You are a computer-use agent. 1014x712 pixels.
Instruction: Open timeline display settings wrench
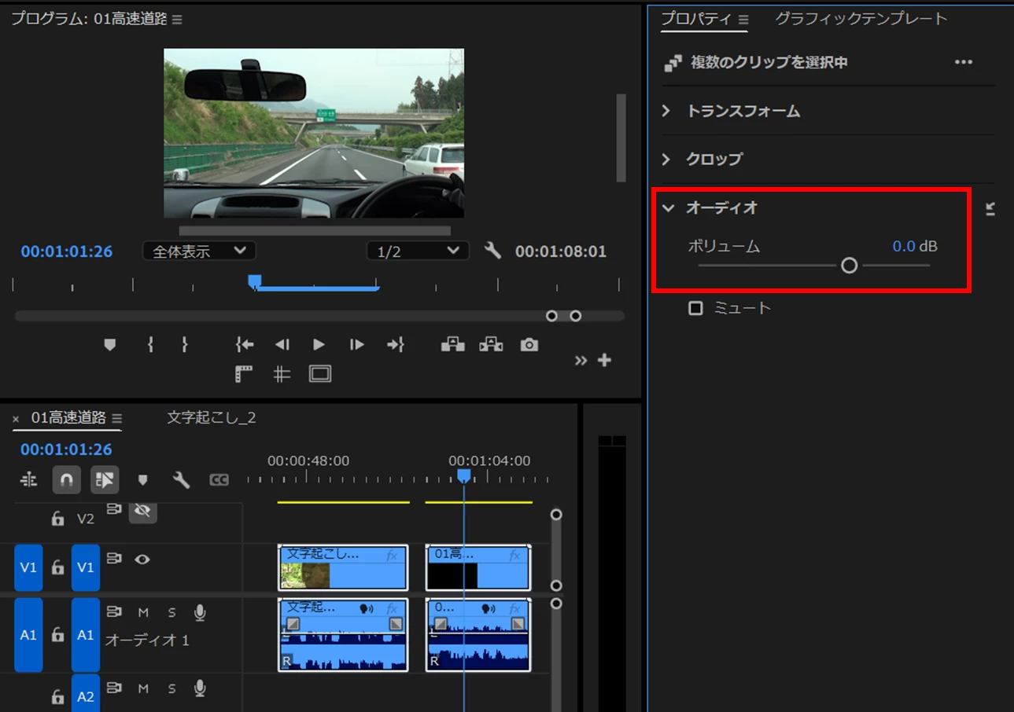click(181, 479)
